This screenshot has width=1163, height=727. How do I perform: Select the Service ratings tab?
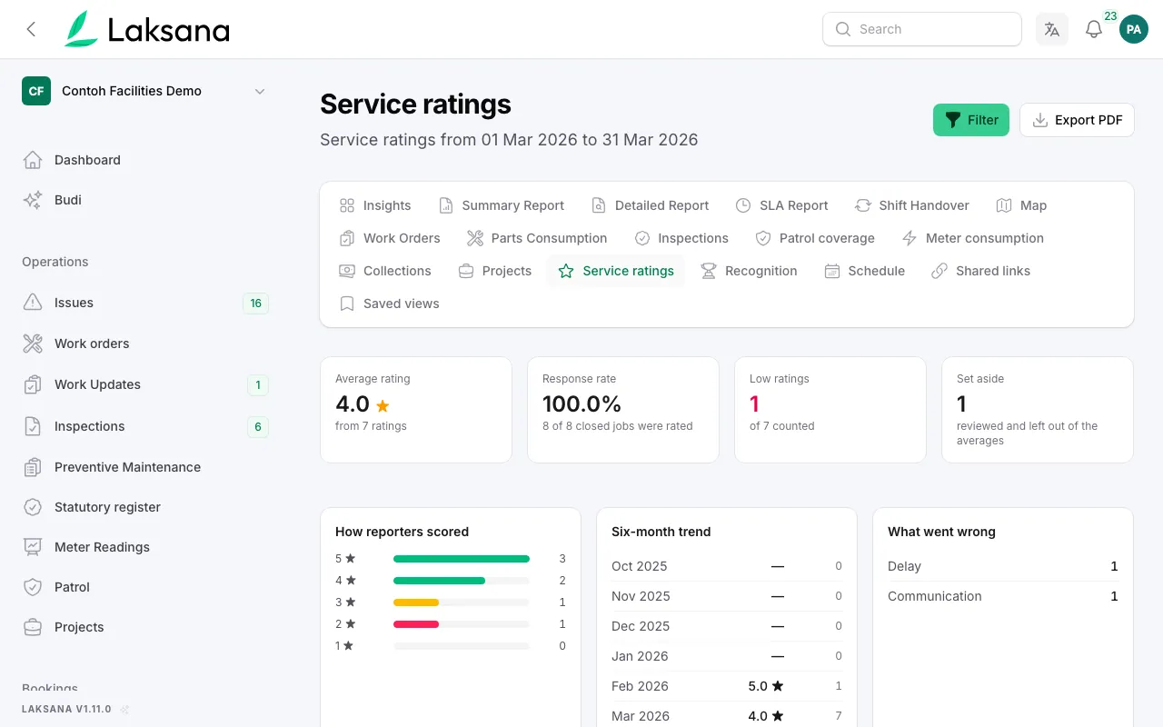click(616, 271)
